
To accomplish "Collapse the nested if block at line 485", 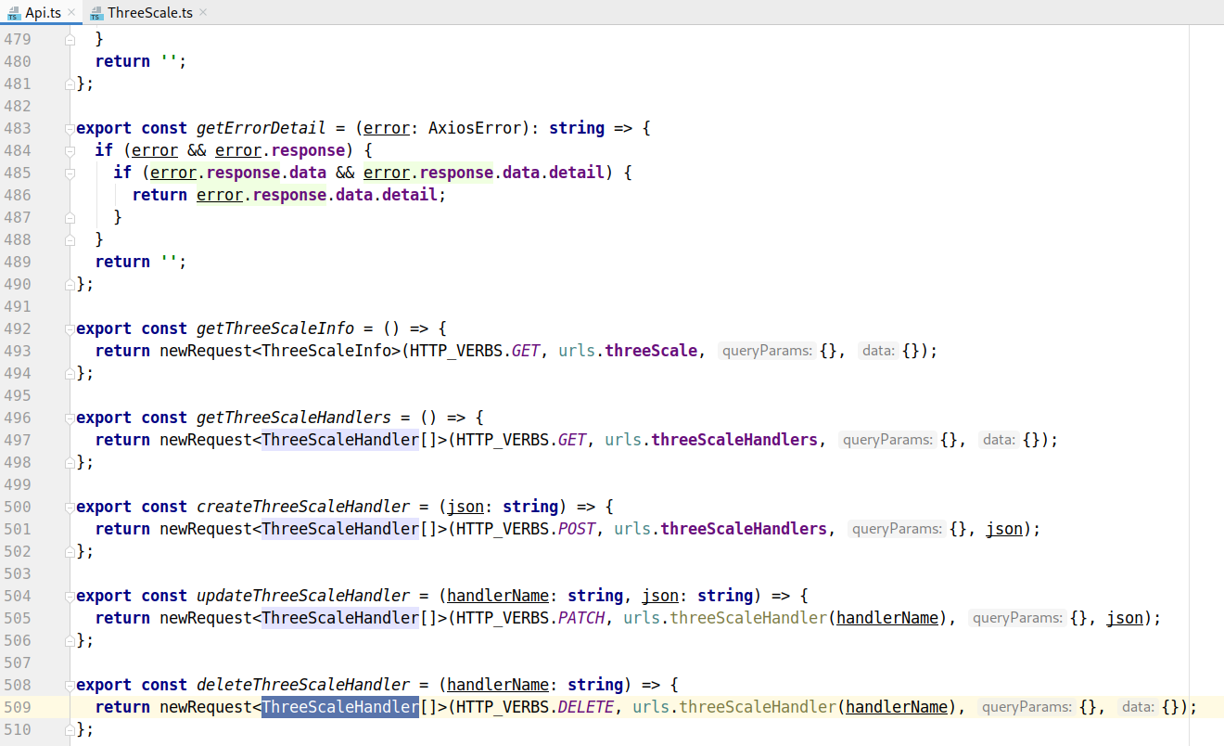I will pyautogui.click(x=70, y=173).
